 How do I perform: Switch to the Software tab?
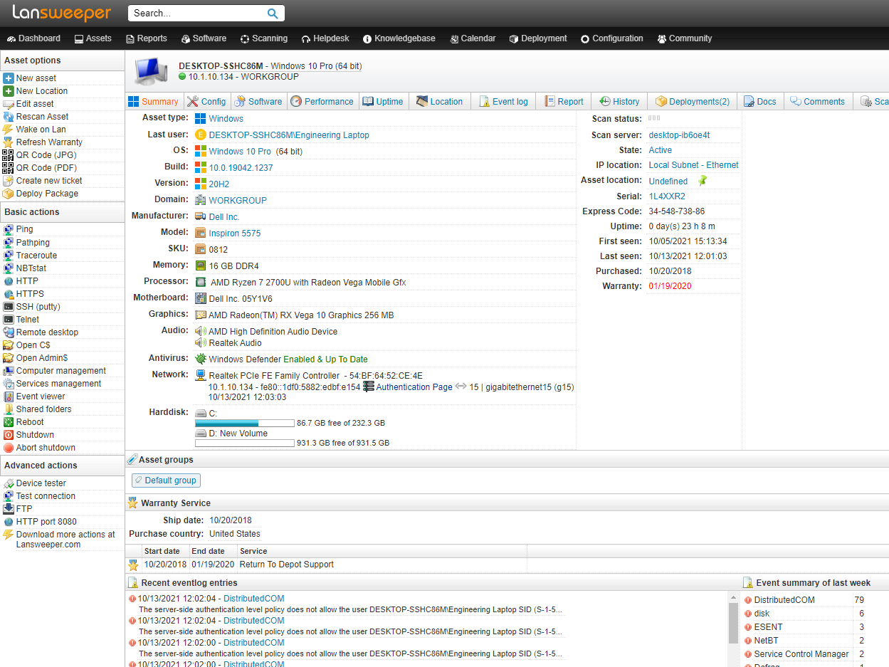coord(258,102)
